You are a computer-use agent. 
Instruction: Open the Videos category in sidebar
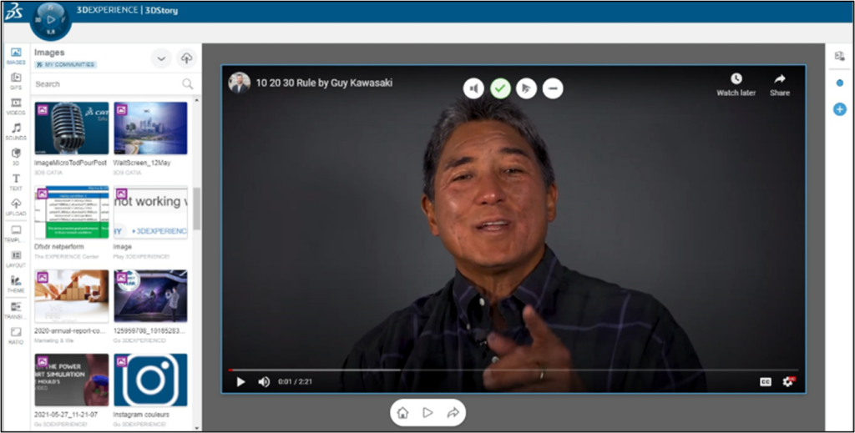(x=16, y=105)
